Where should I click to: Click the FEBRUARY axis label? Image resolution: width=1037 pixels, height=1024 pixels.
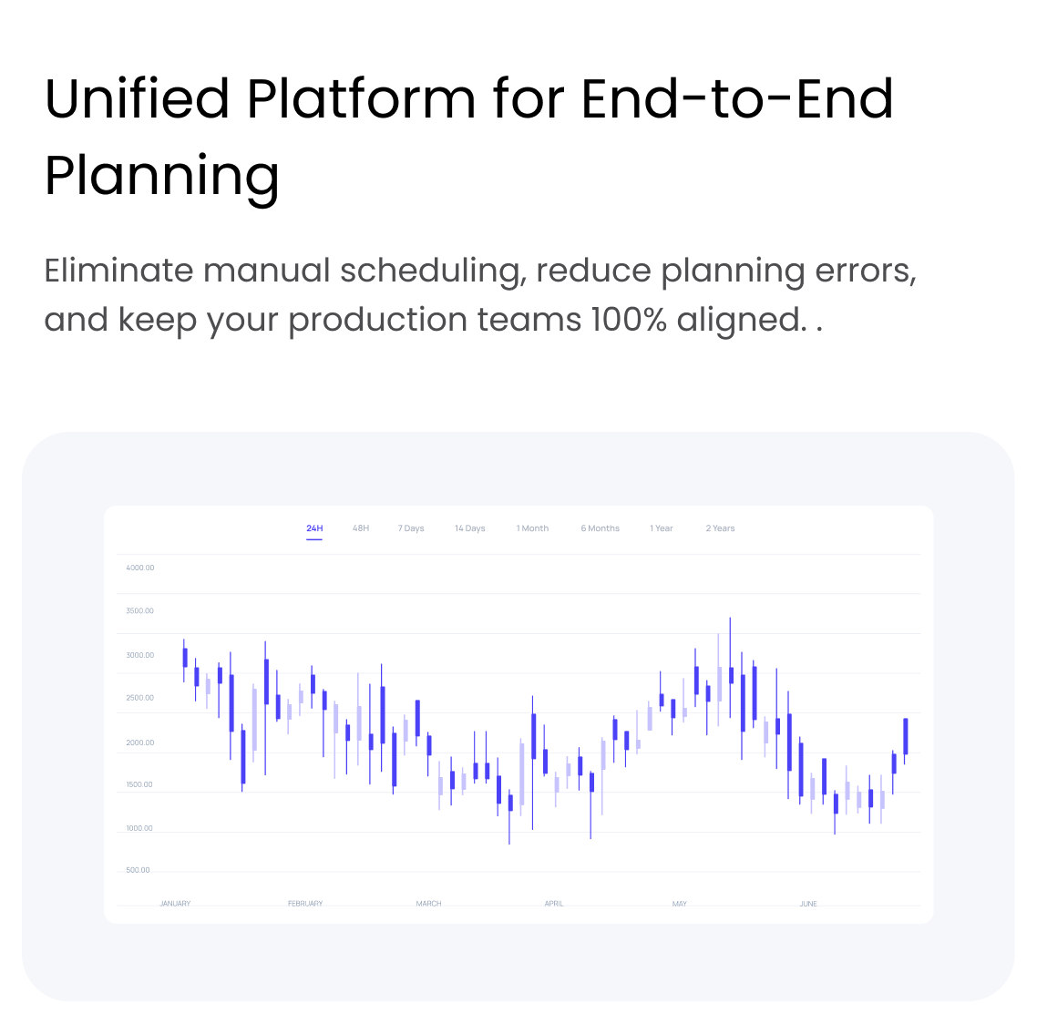[305, 904]
